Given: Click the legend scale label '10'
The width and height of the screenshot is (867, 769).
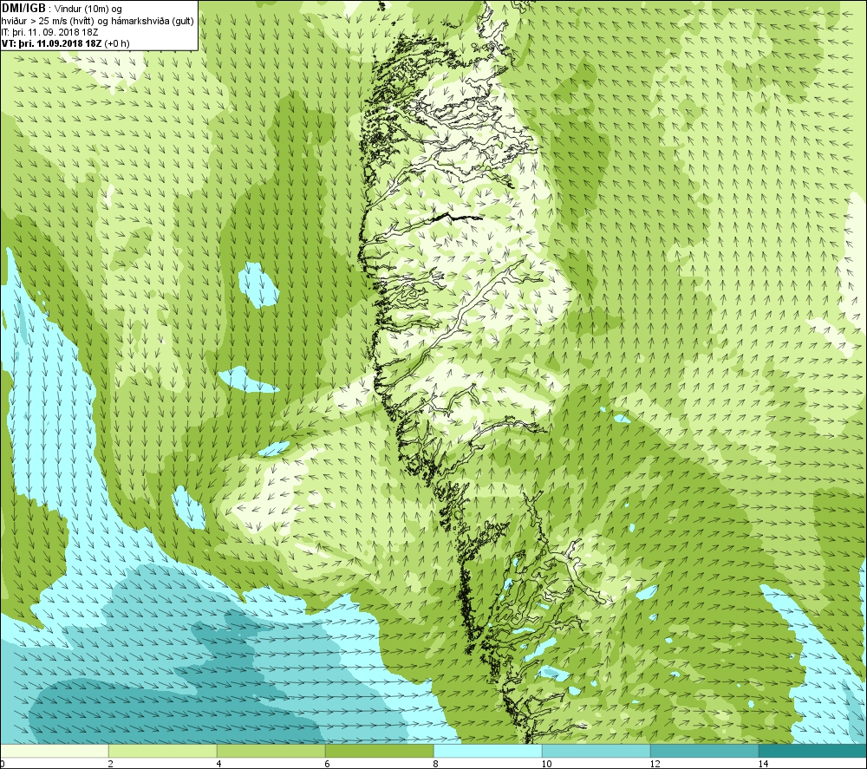Looking at the screenshot, I should coord(546,764).
